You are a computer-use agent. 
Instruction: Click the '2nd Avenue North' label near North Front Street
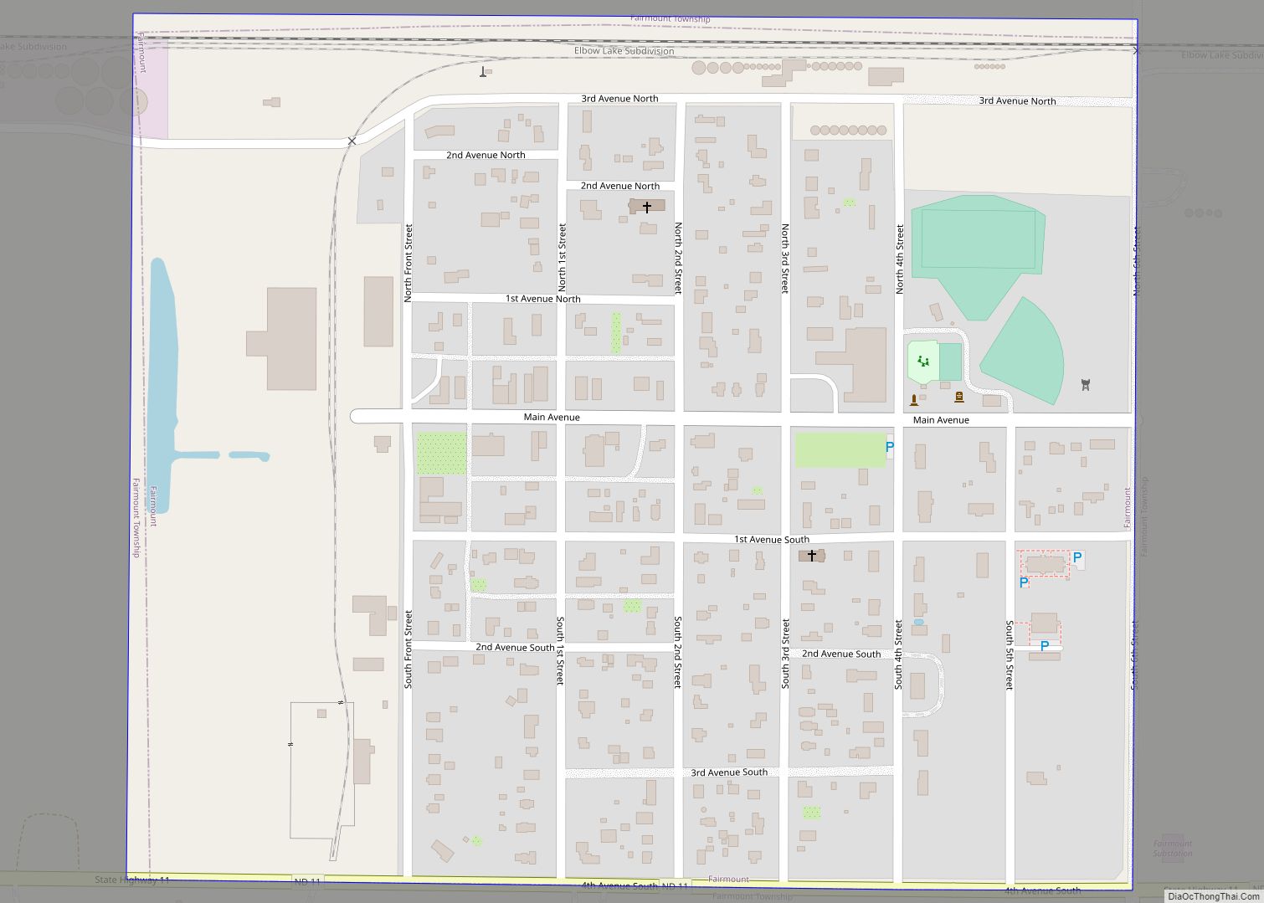click(486, 155)
